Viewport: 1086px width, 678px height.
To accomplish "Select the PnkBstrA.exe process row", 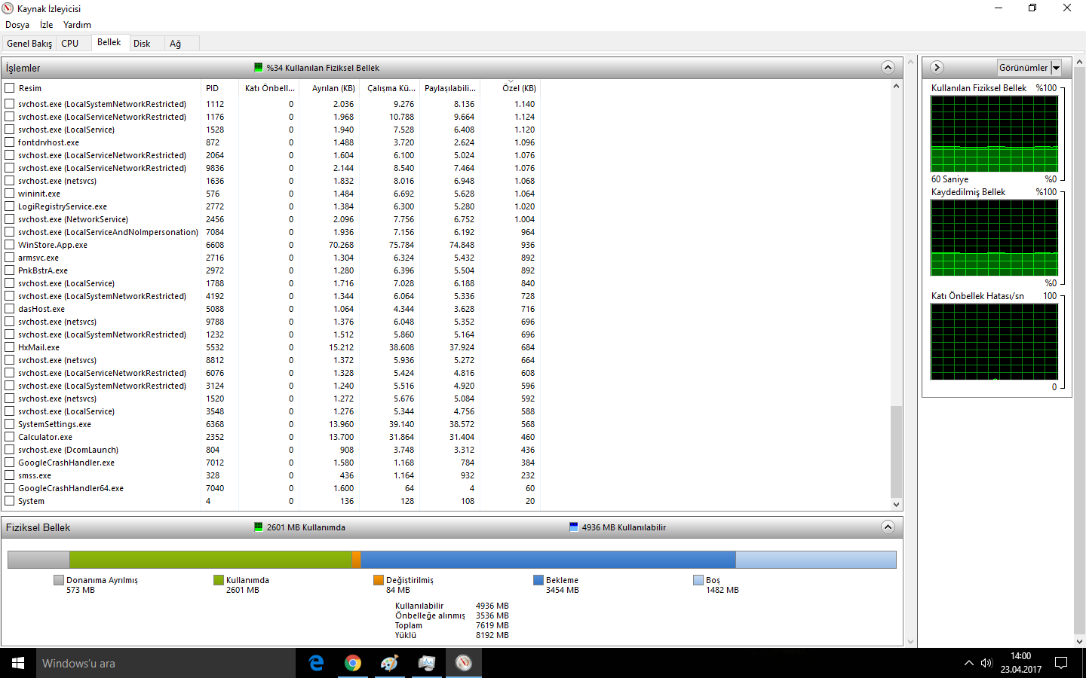I will (x=271, y=270).
